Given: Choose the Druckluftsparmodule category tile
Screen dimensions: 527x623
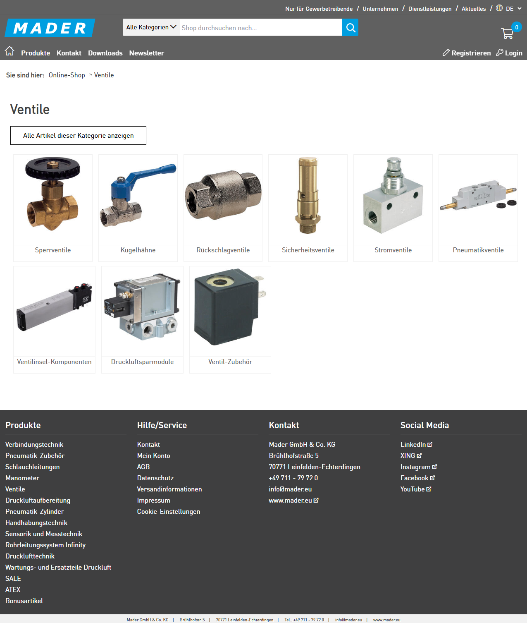Looking at the screenshot, I should pyautogui.click(x=142, y=311).
